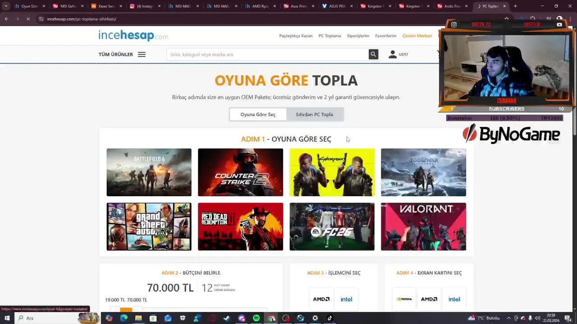Open the taskbar clock and date
The image size is (577, 324).
[551, 318]
